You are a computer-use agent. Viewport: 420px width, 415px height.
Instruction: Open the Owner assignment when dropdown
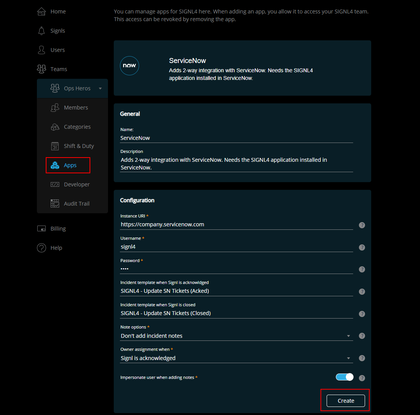click(x=236, y=358)
